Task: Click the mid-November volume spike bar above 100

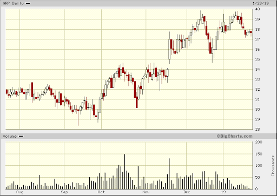Action: [x=169, y=174]
